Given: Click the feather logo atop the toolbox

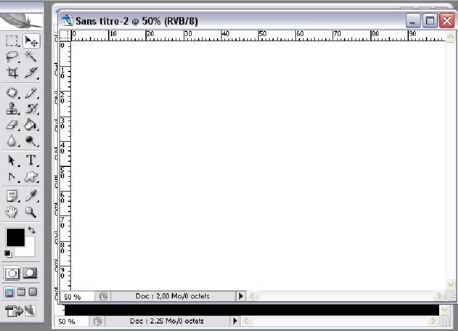Looking at the screenshot, I should coord(21,21).
